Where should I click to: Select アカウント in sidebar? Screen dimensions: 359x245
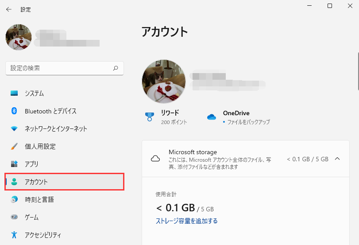64,182
